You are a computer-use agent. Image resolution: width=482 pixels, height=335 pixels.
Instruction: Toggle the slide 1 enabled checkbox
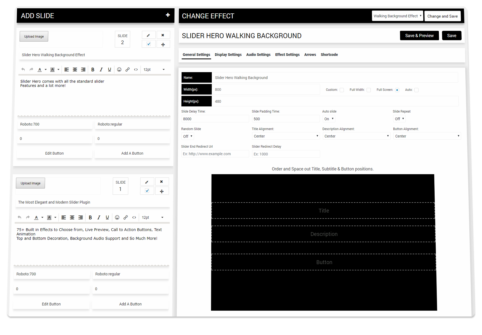(147, 191)
